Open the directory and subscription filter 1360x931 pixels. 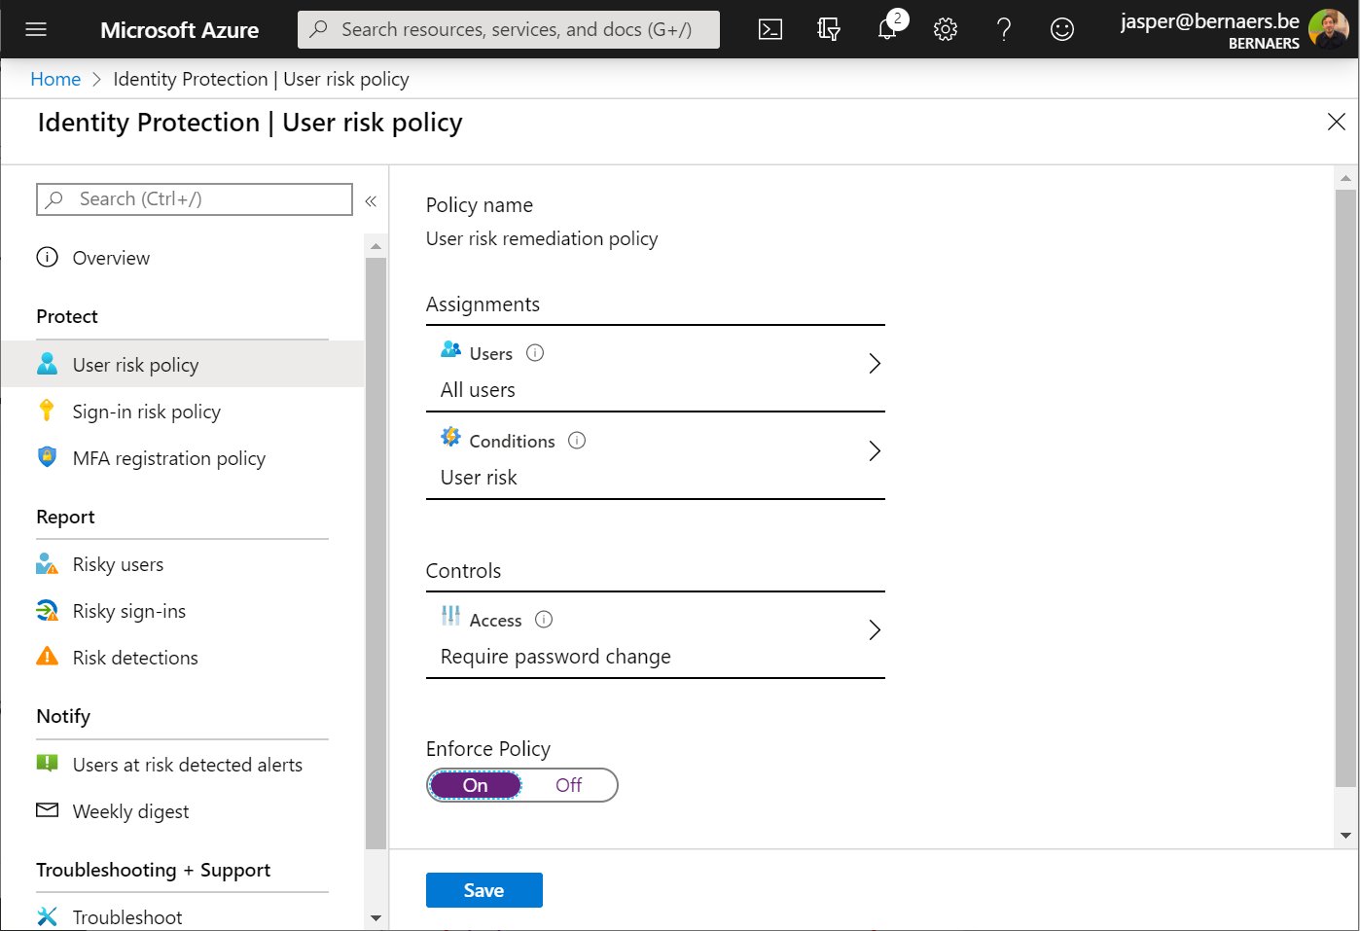pyautogui.click(x=828, y=29)
